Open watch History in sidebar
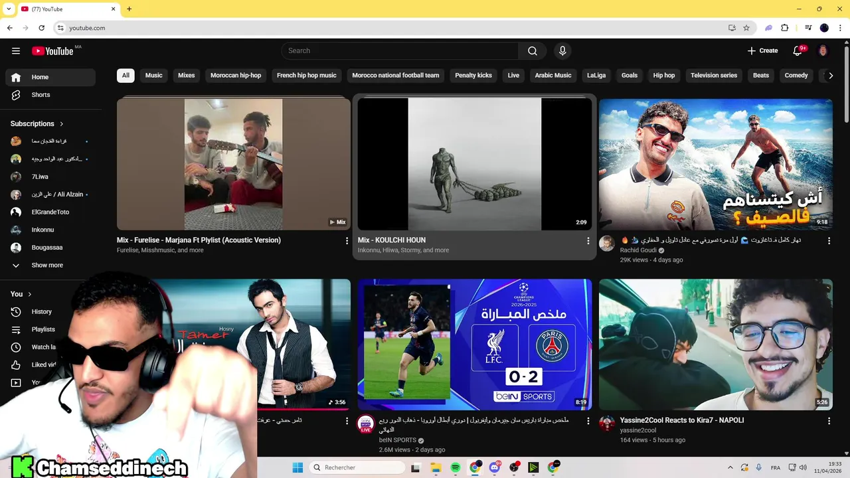Screen dimensions: 850x478 tap(50, 311)
